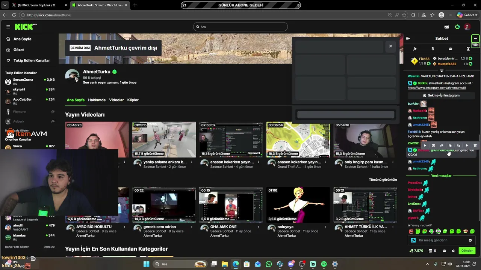Open options for only kngIrp para video
The height and width of the screenshot is (270, 481).
(393, 162)
